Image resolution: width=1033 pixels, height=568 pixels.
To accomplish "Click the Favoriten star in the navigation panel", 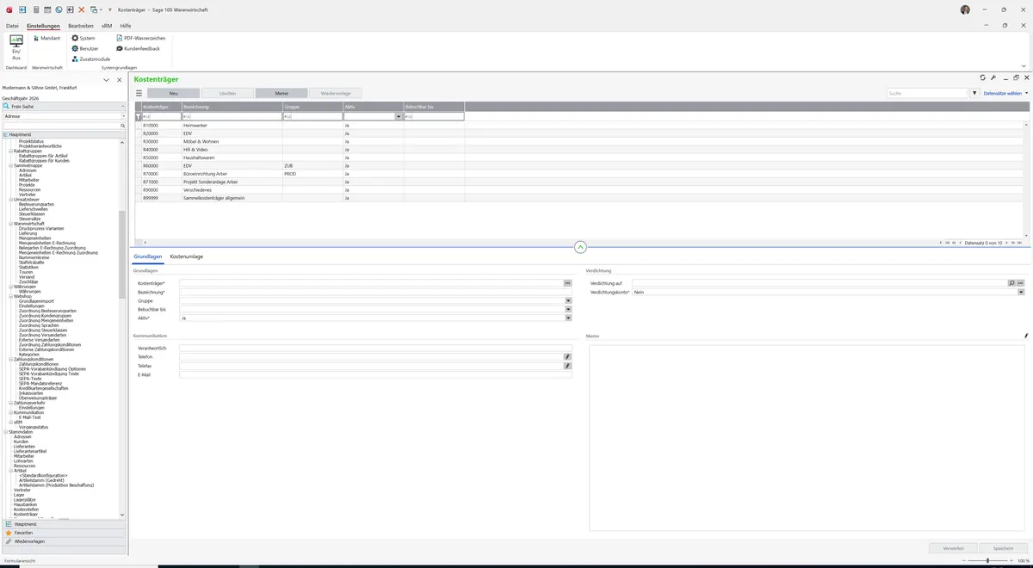I will [9, 533].
